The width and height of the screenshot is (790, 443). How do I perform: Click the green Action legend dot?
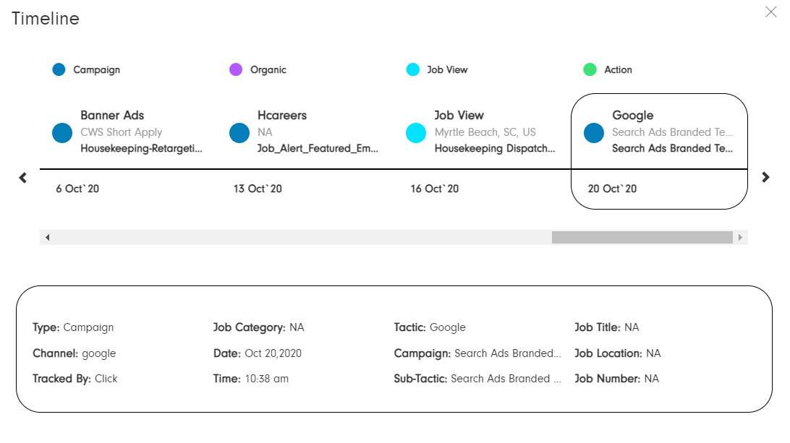tap(590, 70)
